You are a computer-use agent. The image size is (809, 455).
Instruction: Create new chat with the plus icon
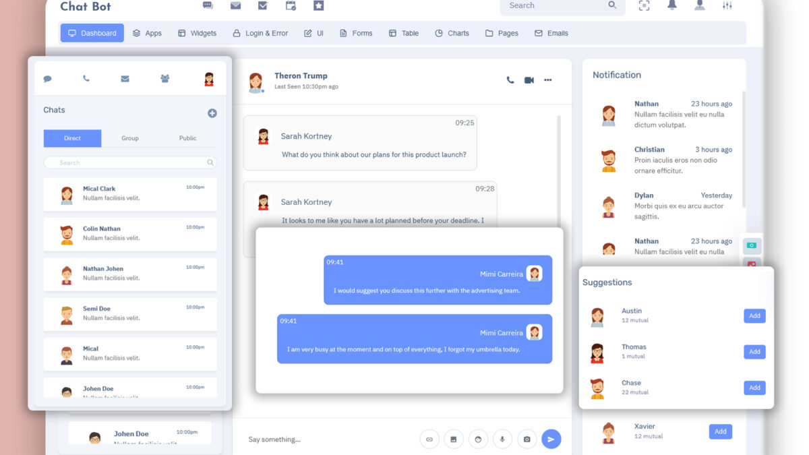[x=212, y=113]
